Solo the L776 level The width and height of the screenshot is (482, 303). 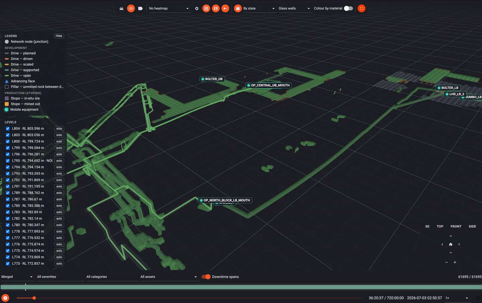tap(59, 244)
